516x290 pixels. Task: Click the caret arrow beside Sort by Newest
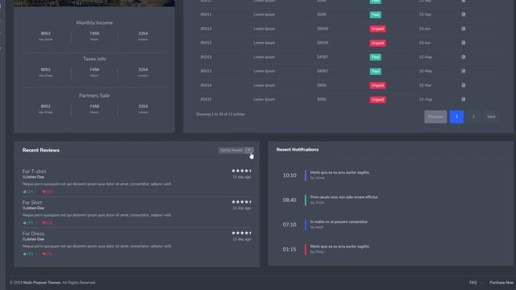click(x=249, y=151)
